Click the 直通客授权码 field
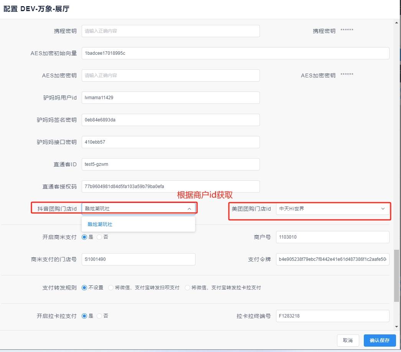The width and height of the screenshot is (401, 352). pos(171,187)
